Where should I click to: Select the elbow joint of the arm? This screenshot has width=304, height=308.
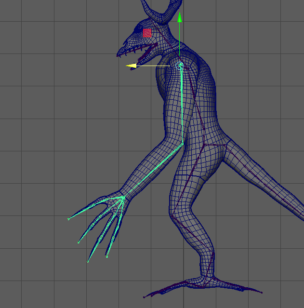pyautogui.click(x=183, y=143)
